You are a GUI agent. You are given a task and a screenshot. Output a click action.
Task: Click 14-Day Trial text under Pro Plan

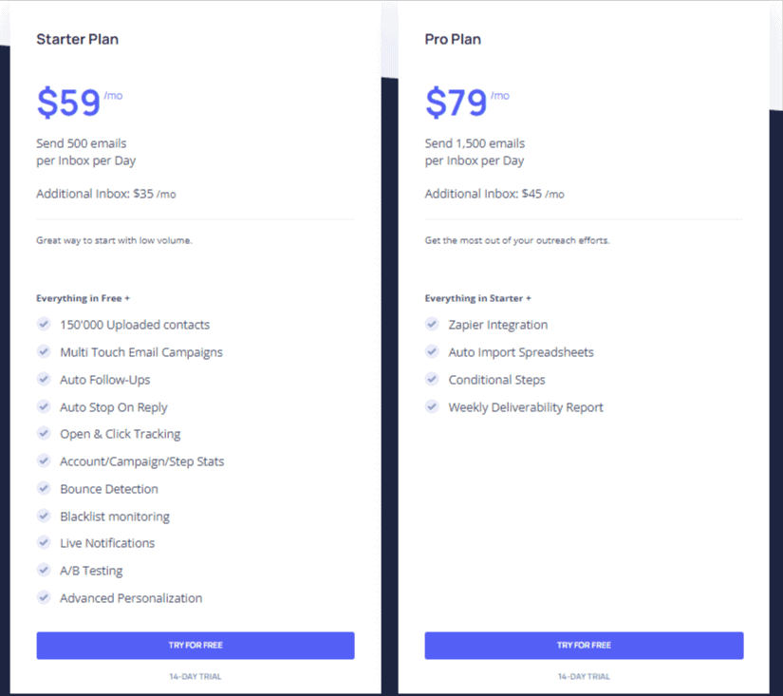584,676
